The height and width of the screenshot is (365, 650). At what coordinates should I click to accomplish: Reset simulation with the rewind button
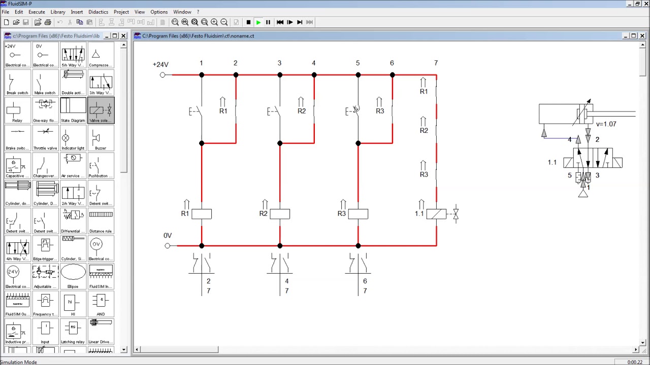click(280, 22)
